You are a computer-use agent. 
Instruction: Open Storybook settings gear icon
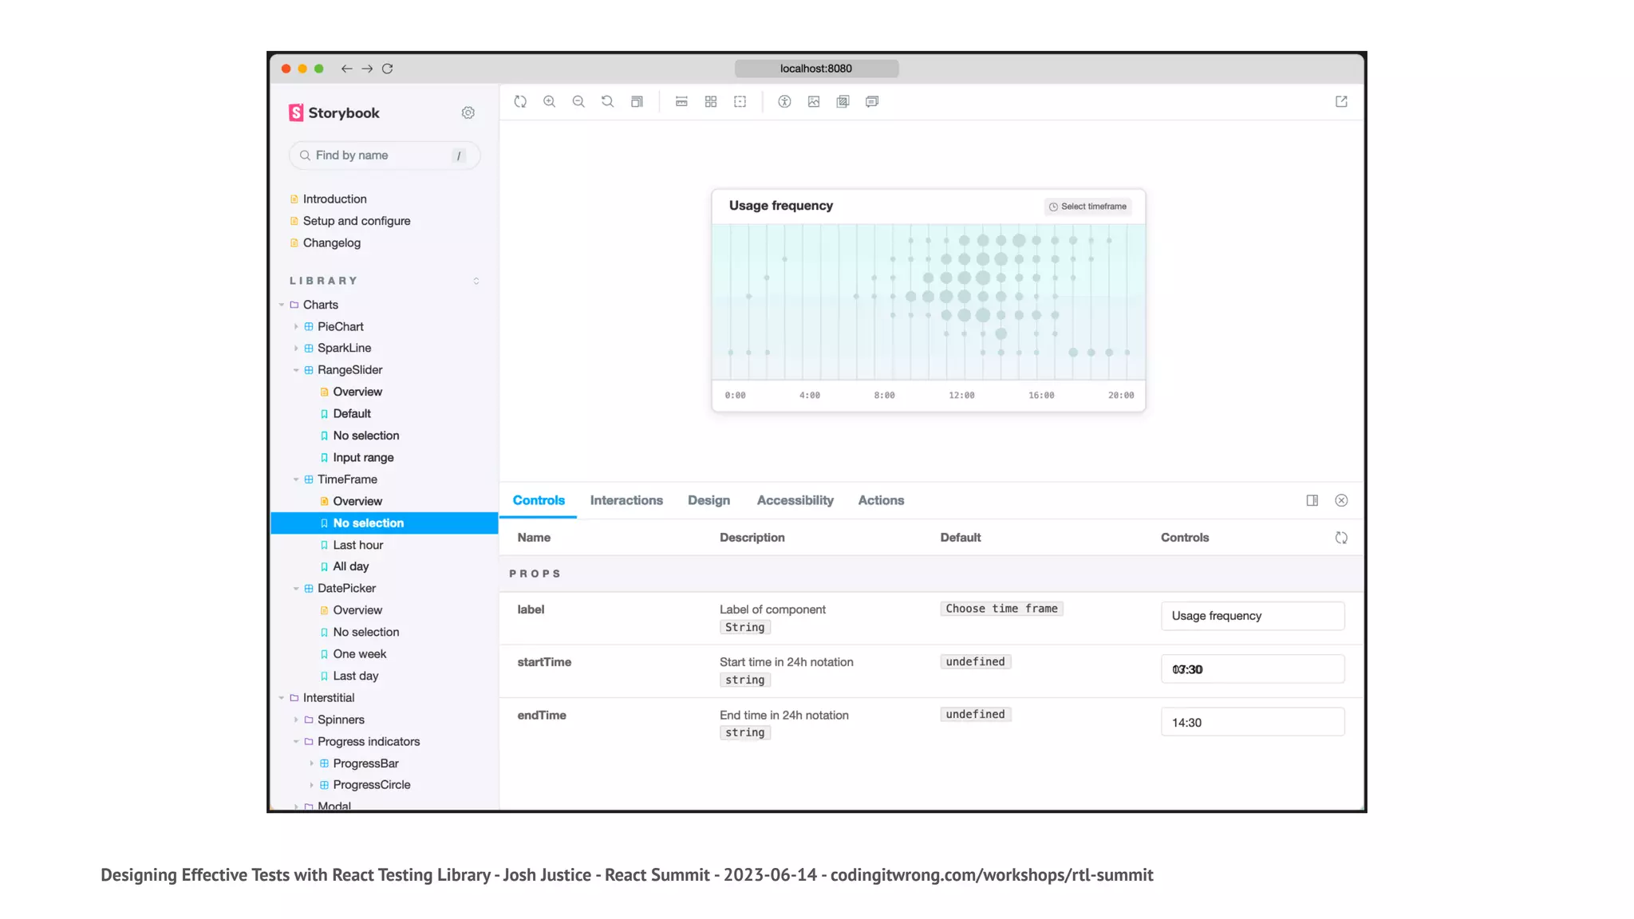click(468, 112)
